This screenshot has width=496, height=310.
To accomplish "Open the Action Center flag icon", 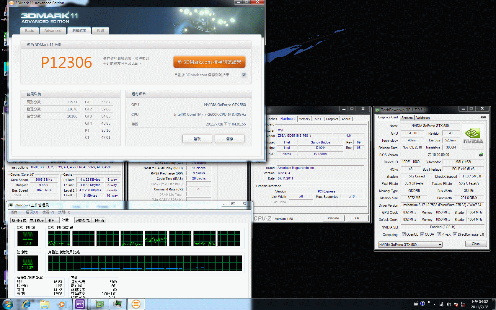I will coord(456,304).
